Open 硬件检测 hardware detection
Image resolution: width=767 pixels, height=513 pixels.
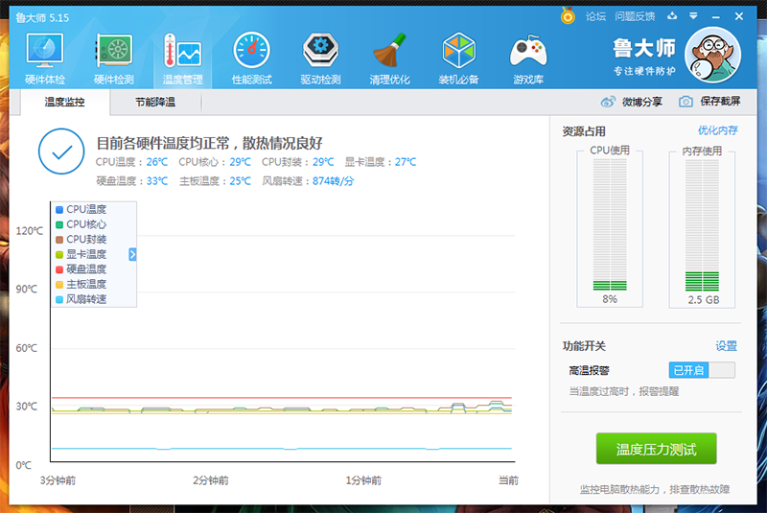coord(114,59)
